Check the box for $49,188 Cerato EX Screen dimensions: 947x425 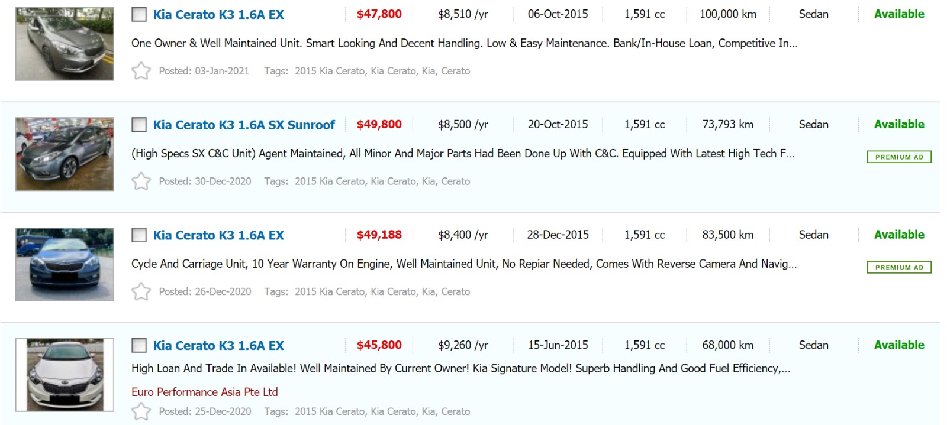[x=139, y=235]
